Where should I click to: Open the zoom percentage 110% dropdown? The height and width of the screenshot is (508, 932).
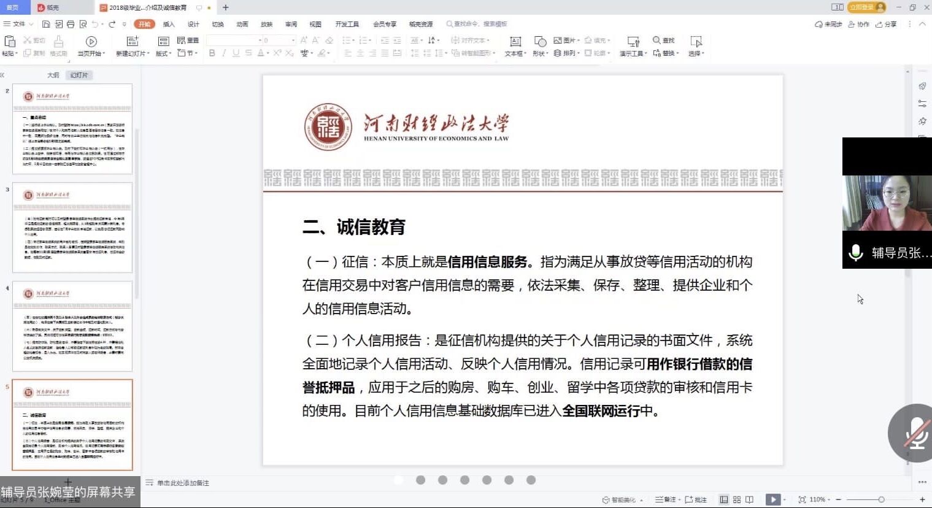[x=820, y=499]
